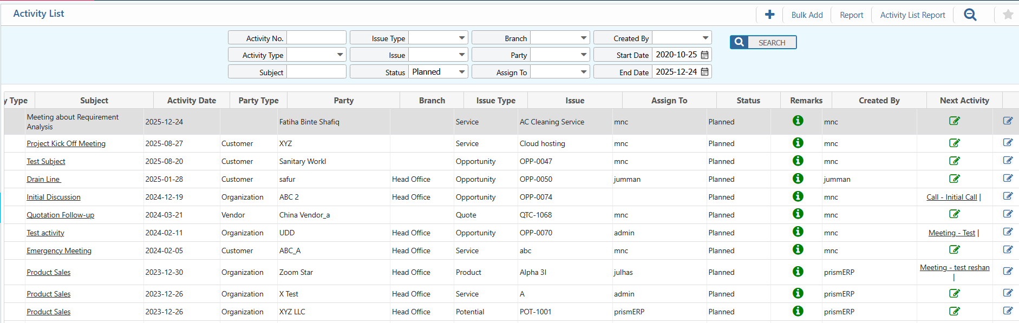Open the Report menu item
Viewport: 1019px width, 323px height.
pyautogui.click(x=851, y=15)
